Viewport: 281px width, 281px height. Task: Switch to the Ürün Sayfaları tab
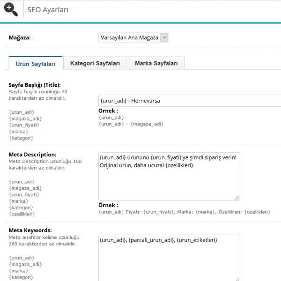coord(36,63)
